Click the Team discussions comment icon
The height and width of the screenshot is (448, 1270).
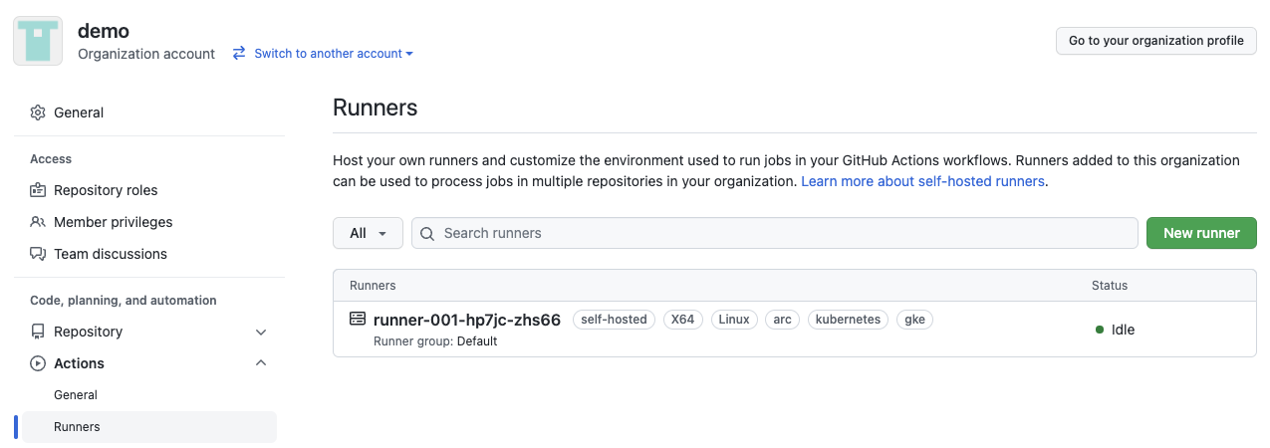point(38,254)
